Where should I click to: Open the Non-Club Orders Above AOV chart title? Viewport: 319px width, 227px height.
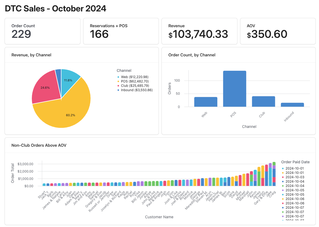coord(39,145)
